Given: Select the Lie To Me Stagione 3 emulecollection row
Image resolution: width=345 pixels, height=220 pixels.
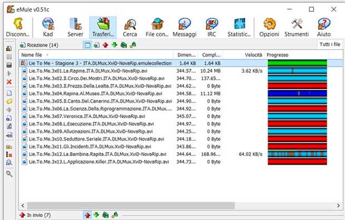Looking at the screenshot, I should [180, 63].
